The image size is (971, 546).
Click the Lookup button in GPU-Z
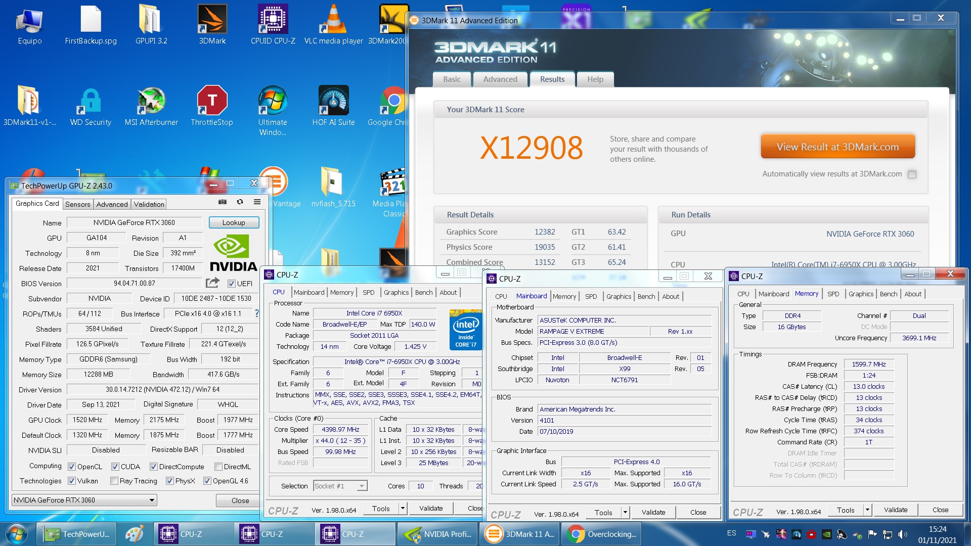(234, 222)
